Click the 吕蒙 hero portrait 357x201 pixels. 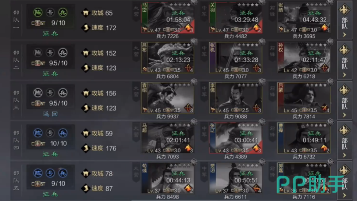(x=304, y=98)
